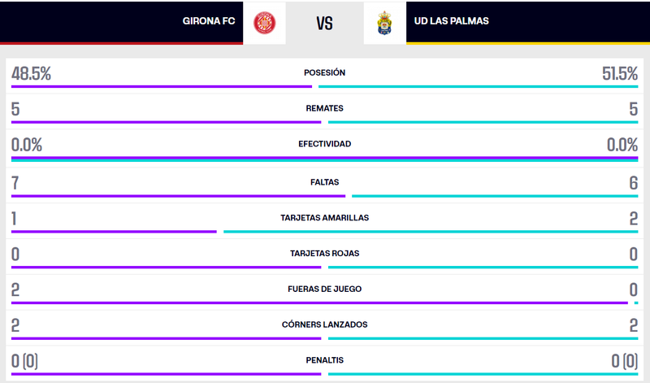650x383 pixels.
Task: Click the Remates stat label
Action: coord(325,108)
